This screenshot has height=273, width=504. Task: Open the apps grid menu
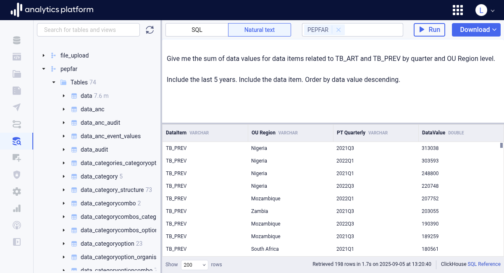pos(458,10)
